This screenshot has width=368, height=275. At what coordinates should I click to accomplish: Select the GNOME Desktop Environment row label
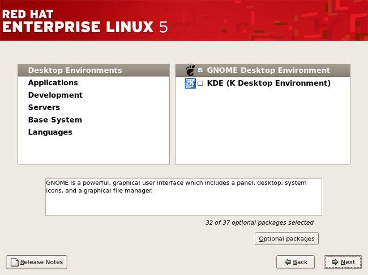268,70
